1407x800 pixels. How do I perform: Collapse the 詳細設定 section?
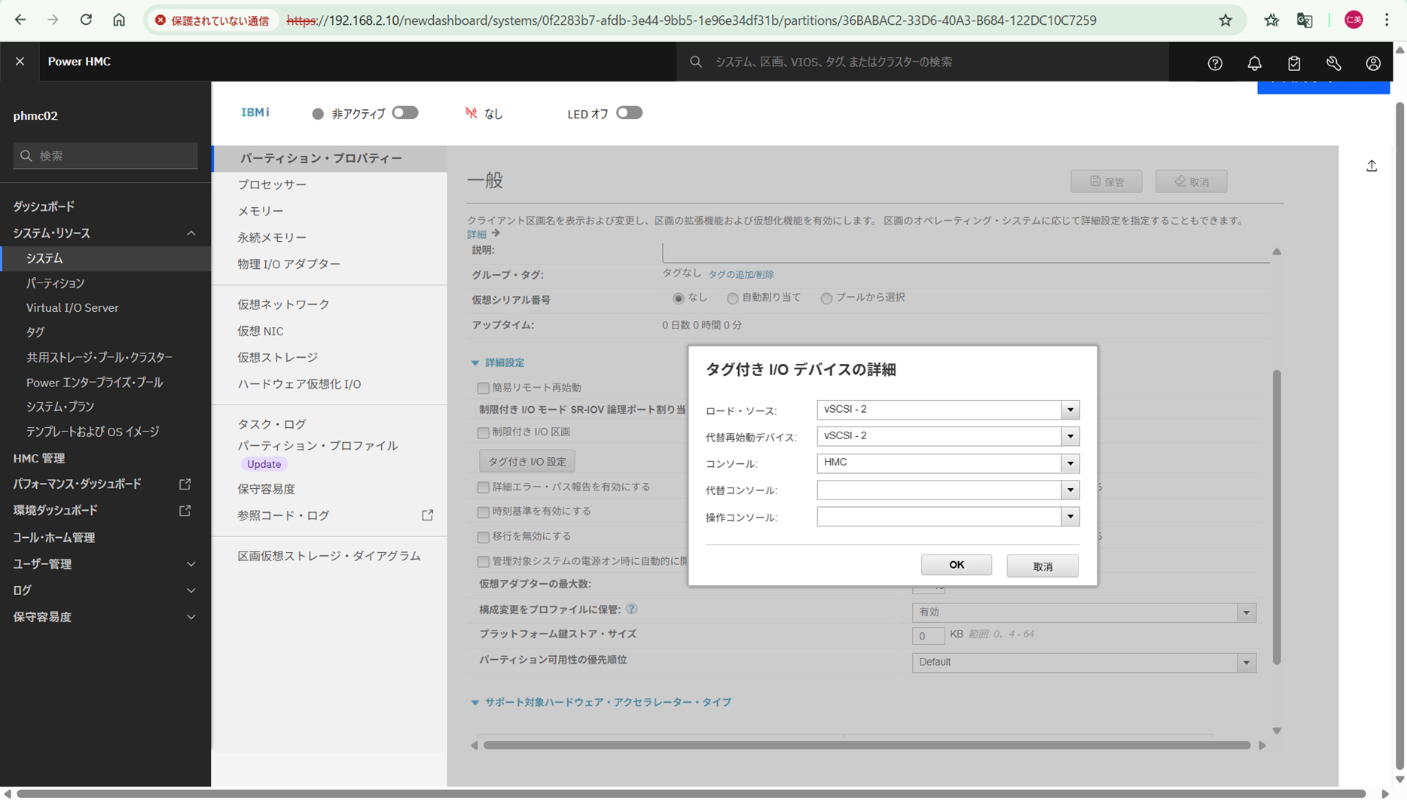(x=475, y=363)
